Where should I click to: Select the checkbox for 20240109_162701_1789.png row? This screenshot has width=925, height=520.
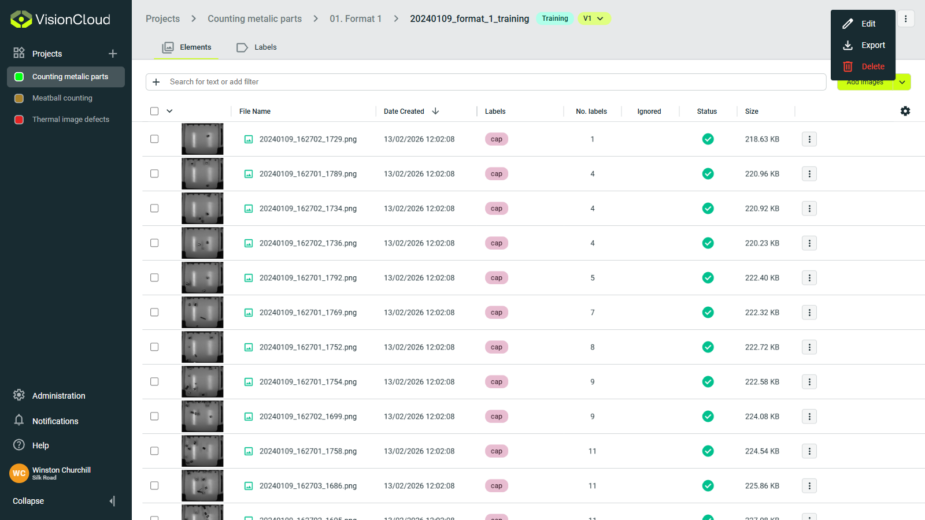point(154,173)
